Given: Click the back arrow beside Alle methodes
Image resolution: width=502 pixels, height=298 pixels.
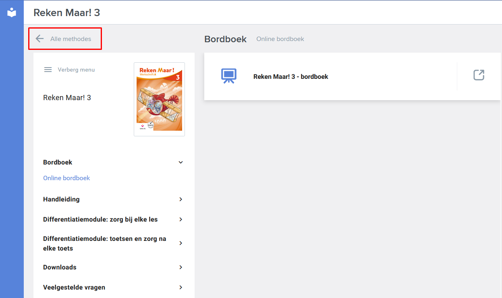Looking at the screenshot, I should point(39,39).
